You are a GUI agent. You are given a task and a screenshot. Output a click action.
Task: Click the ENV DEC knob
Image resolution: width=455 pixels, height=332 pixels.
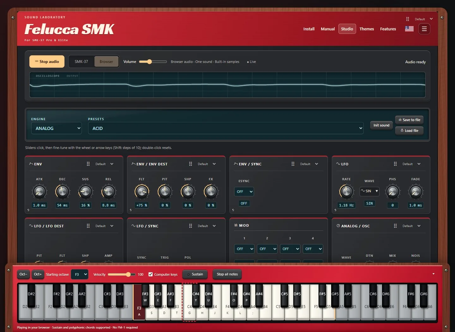coord(62,191)
